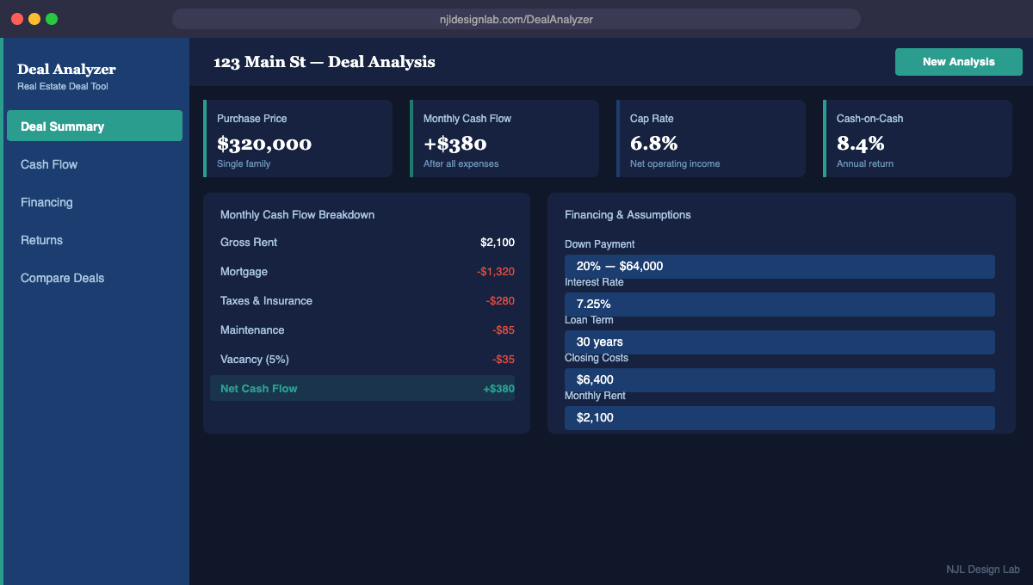
Task: Select the Cash-on-Cash card
Action: click(918, 139)
